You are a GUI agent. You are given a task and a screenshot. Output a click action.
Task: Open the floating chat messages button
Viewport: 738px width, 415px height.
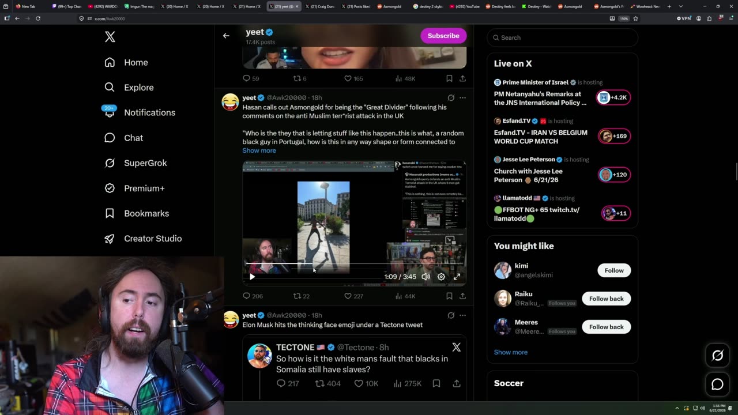click(x=717, y=384)
